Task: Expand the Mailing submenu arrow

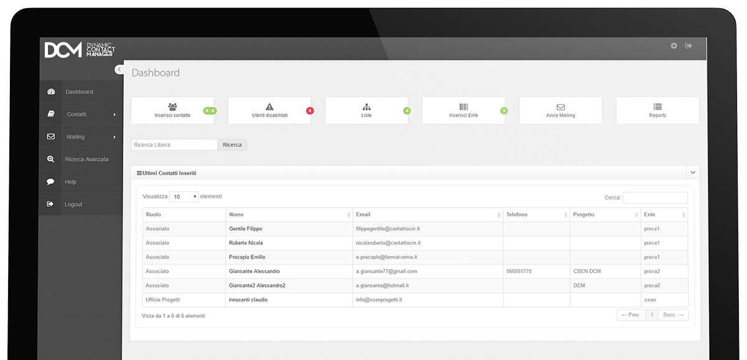Action: 115,137
